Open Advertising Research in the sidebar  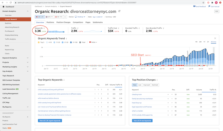pyautogui.click(x=12, y=27)
